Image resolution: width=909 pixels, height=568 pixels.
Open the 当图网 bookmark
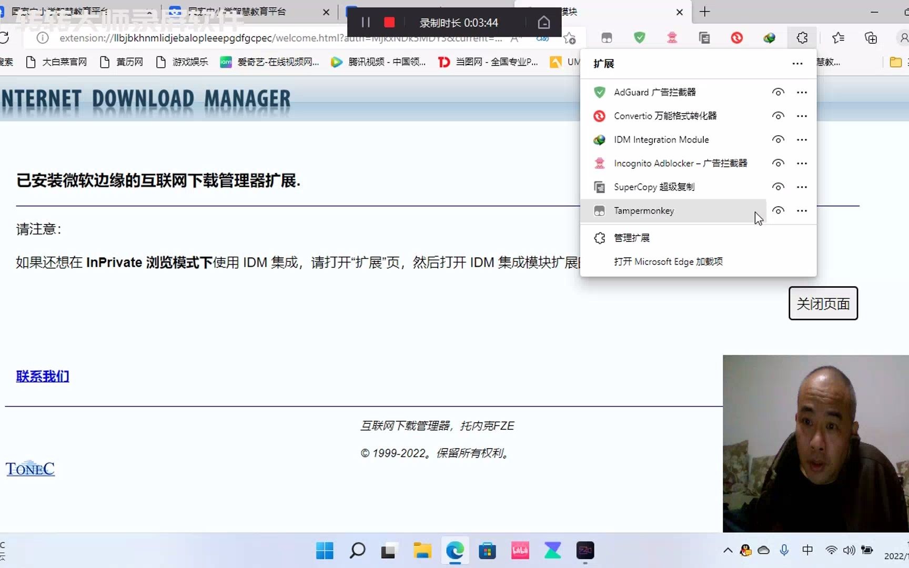coord(488,62)
